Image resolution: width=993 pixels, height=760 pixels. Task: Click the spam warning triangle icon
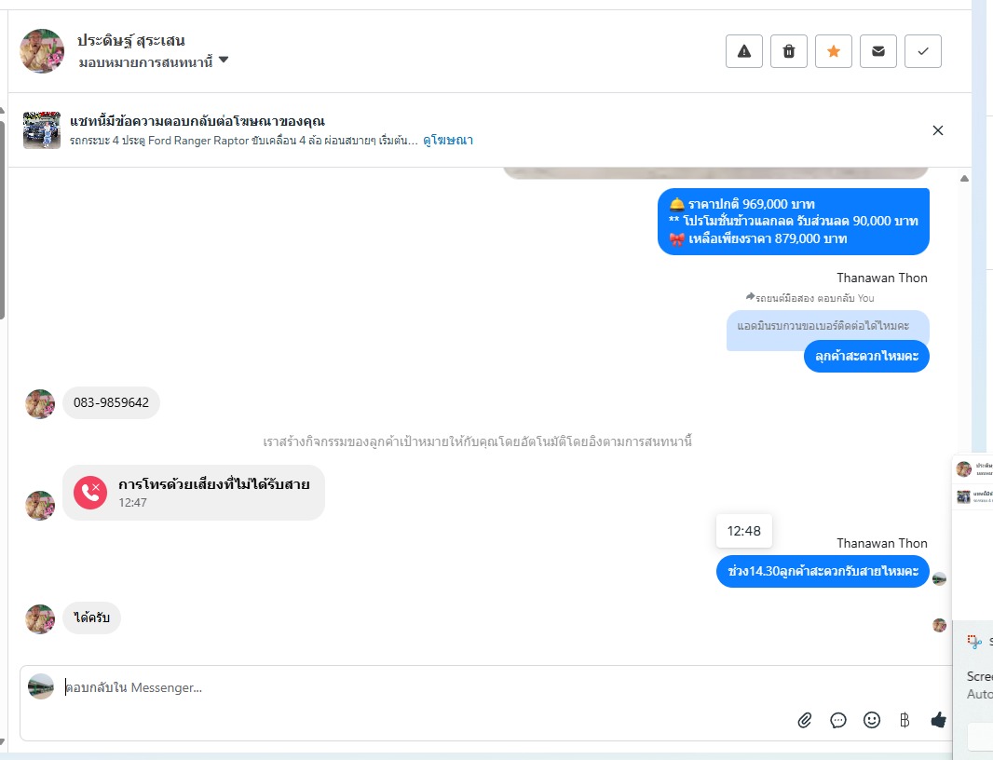(744, 51)
